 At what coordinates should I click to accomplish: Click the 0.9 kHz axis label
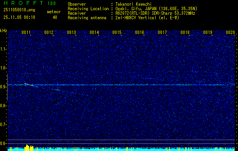tap(3, 87)
